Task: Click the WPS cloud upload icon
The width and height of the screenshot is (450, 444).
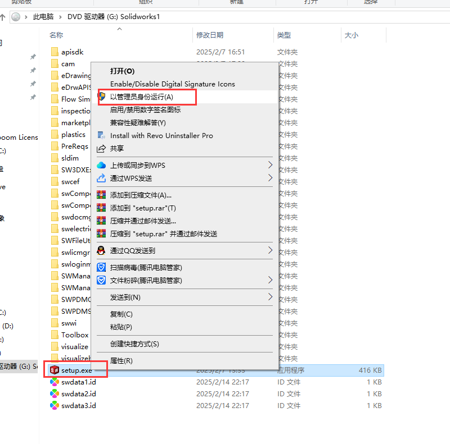Action: [101, 165]
